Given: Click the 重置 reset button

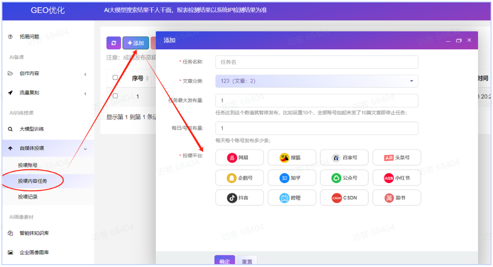Looking at the screenshot, I should (247, 261).
